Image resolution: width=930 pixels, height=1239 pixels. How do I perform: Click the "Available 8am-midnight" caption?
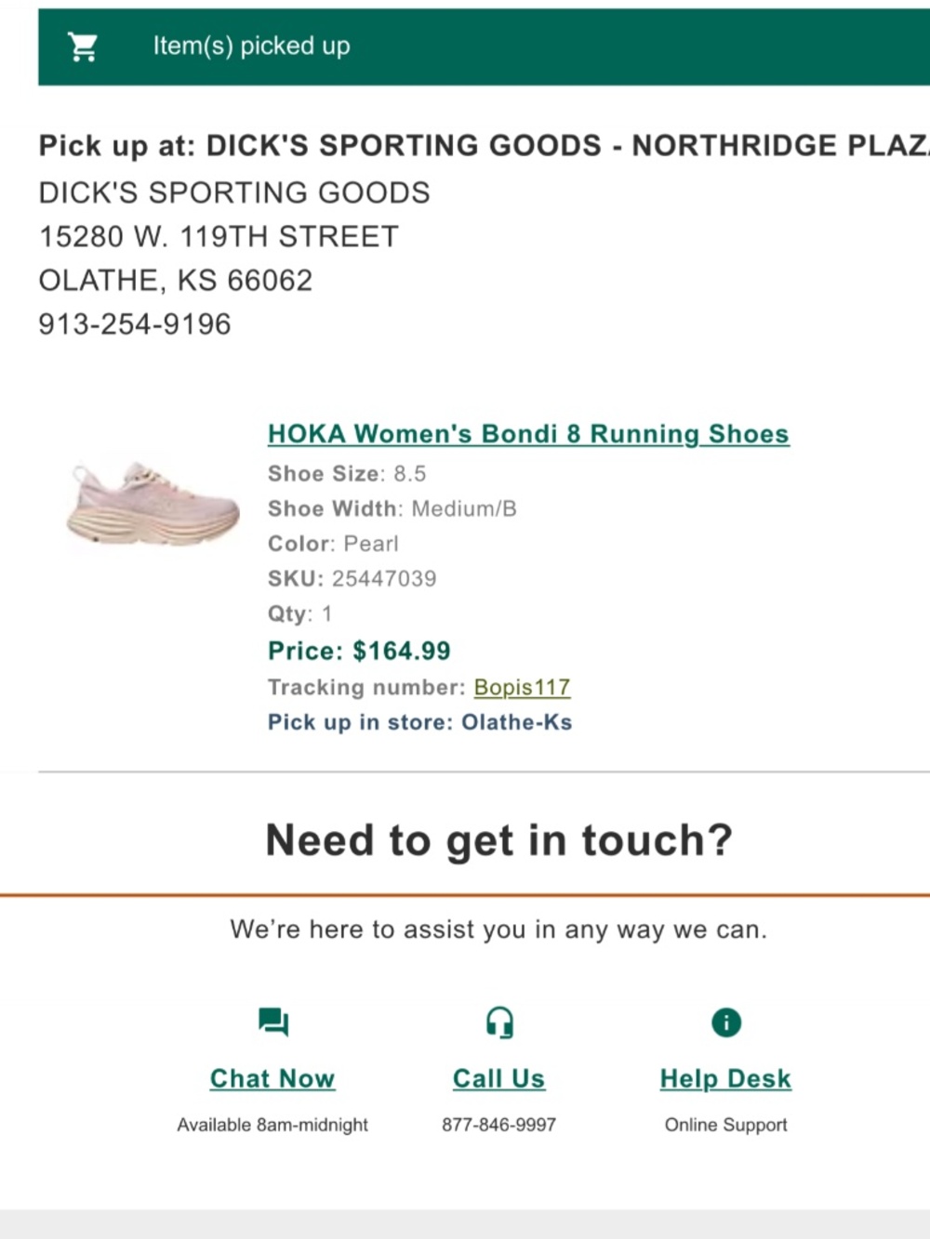(x=272, y=1125)
